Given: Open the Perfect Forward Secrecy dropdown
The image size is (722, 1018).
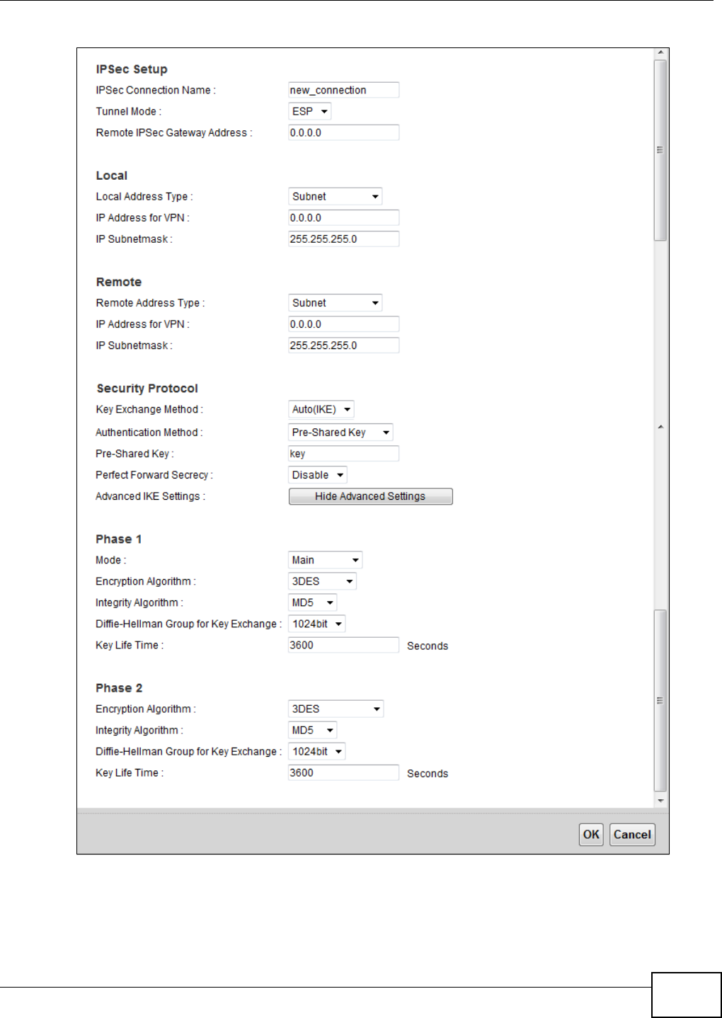Looking at the screenshot, I should [x=317, y=474].
